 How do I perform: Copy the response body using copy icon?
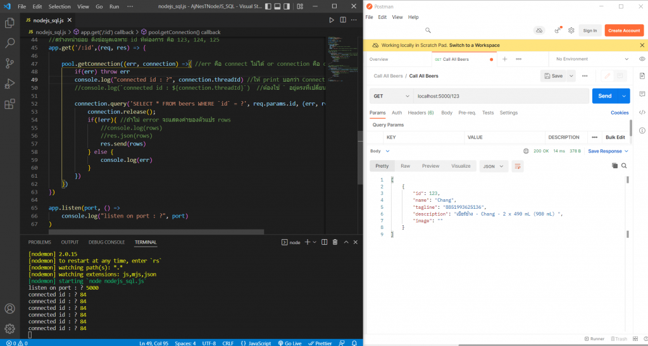(614, 166)
